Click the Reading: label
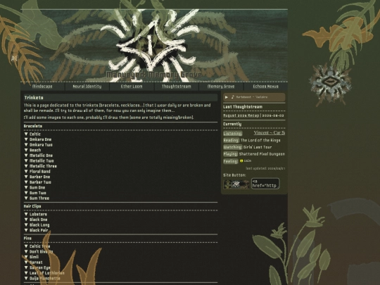 click(232, 140)
